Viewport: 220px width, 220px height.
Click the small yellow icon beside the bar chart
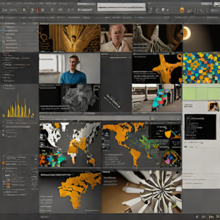click(x=3, y=116)
